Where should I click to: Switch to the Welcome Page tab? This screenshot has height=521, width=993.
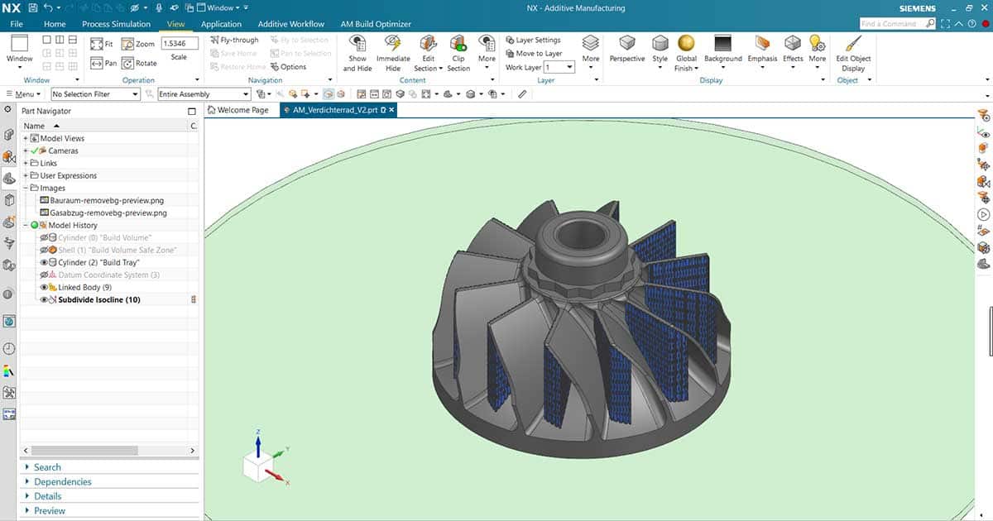(x=237, y=110)
